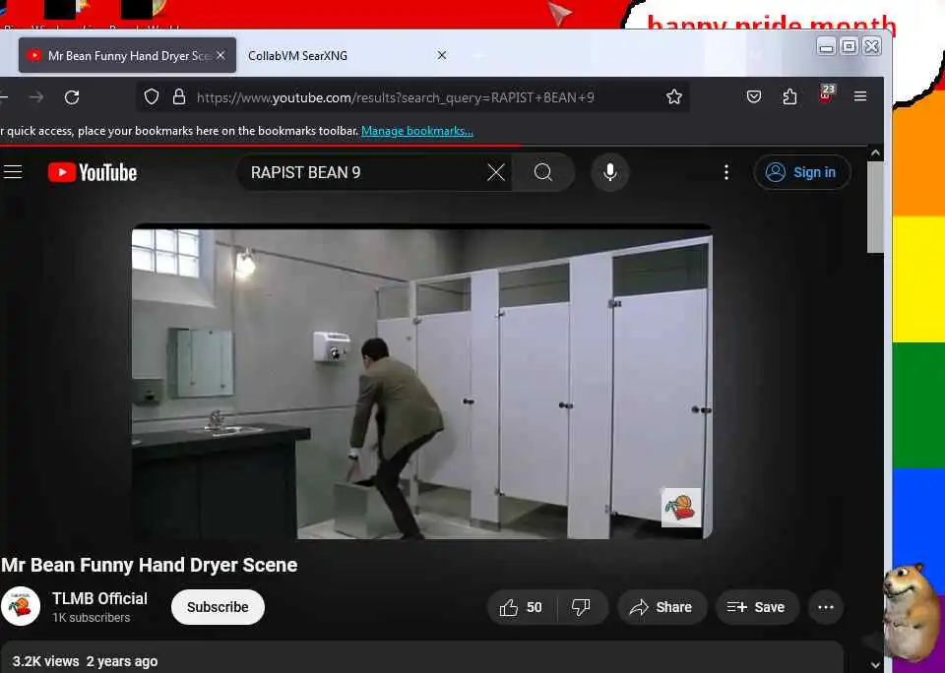This screenshot has height=673, width=945.
Task: Click the video title Mr Bean Funny Hand Dryer Scene
Action: (150, 565)
